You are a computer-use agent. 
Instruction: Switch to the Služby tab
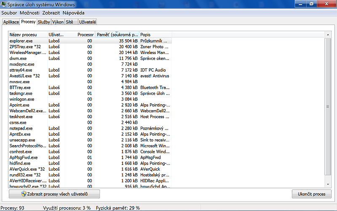43,22
